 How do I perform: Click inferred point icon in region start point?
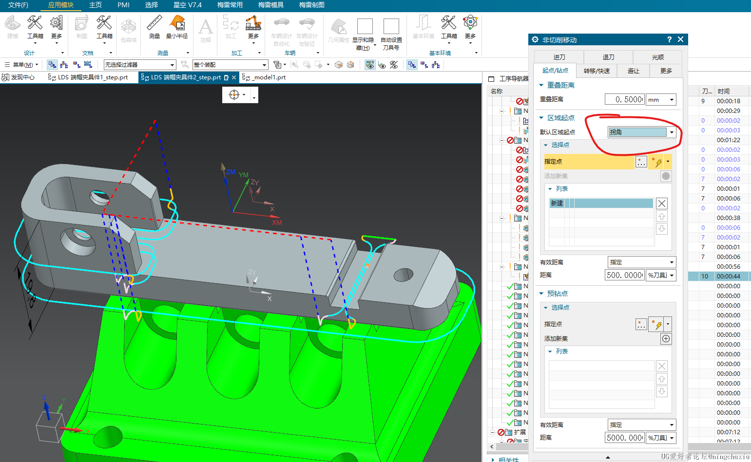657,162
